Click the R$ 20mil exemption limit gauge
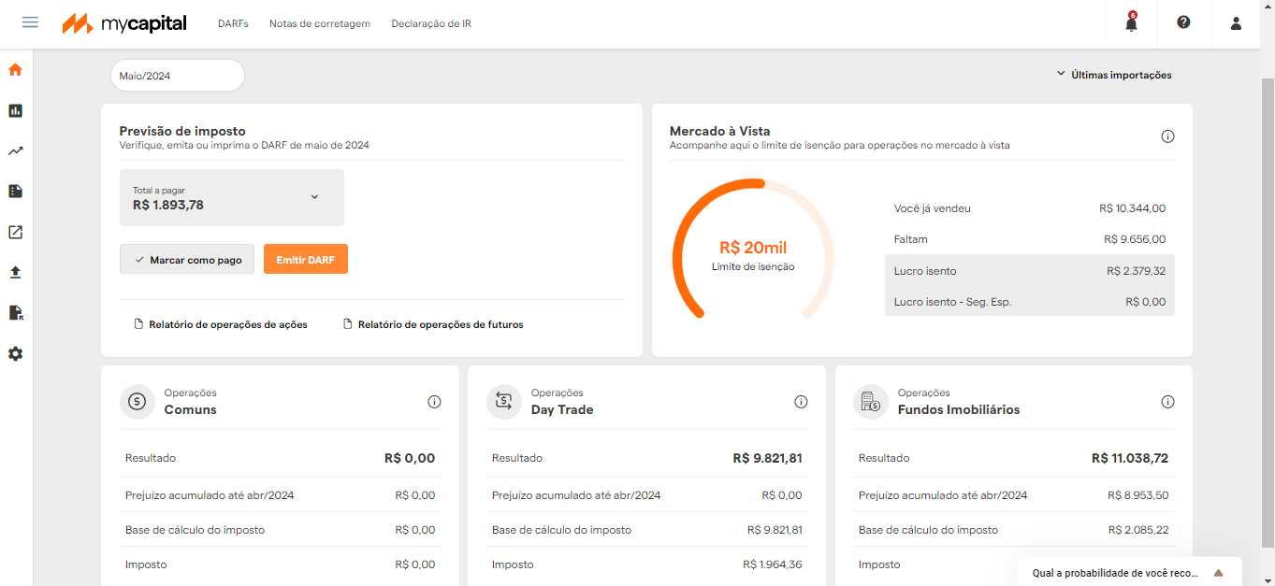 click(x=753, y=248)
